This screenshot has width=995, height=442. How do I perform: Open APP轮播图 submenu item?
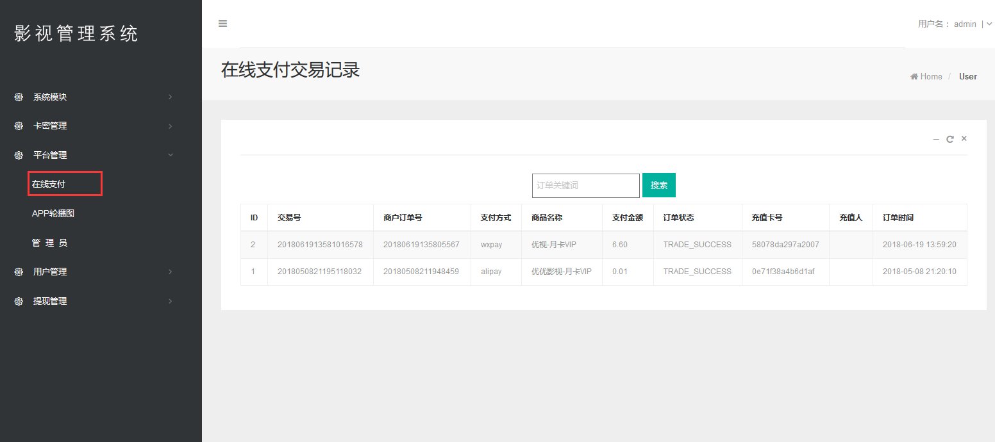[x=53, y=213]
